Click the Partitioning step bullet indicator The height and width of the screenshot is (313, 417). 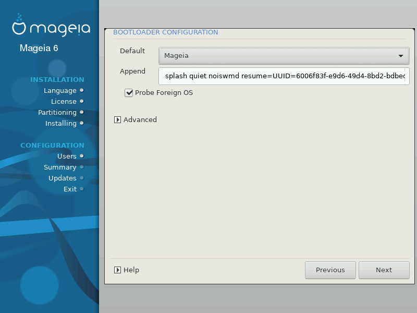[x=82, y=112]
